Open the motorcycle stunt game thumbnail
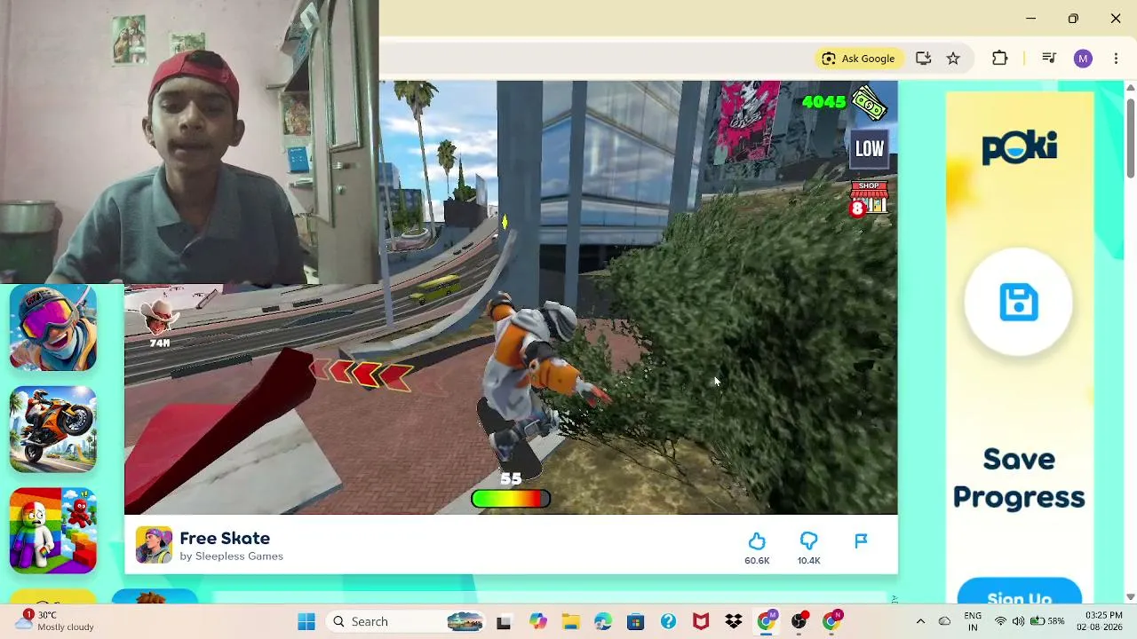This screenshot has width=1137, height=639. 53,430
